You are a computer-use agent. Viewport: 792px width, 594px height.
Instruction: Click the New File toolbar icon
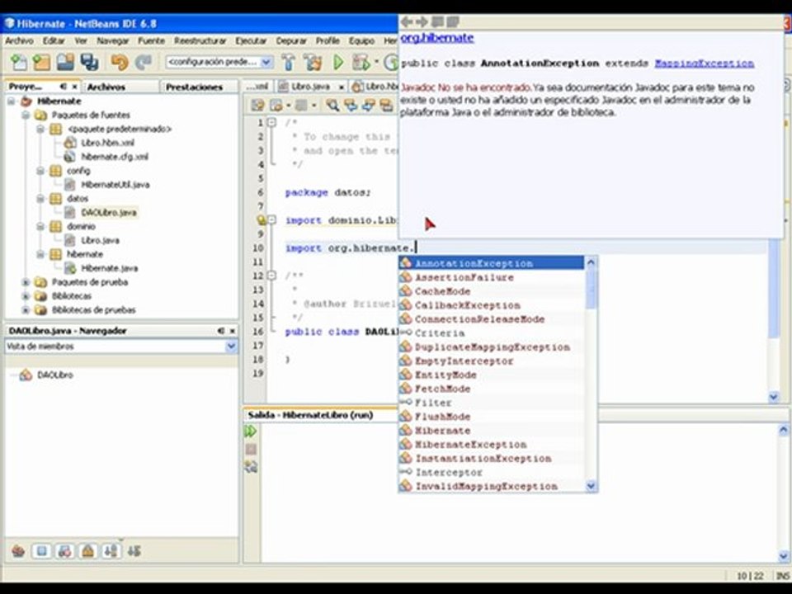tap(19, 62)
